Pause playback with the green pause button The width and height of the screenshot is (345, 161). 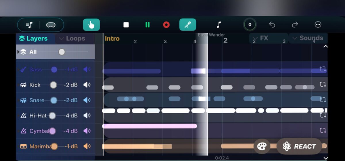coord(147,25)
